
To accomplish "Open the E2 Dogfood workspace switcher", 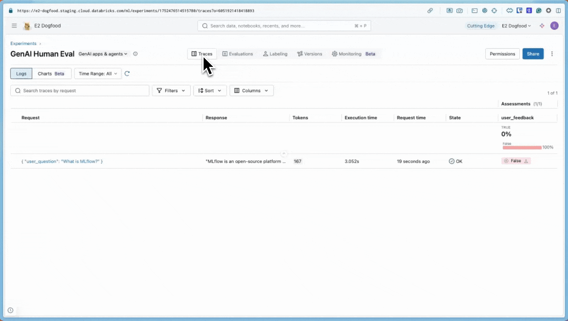I will (517, 26).
